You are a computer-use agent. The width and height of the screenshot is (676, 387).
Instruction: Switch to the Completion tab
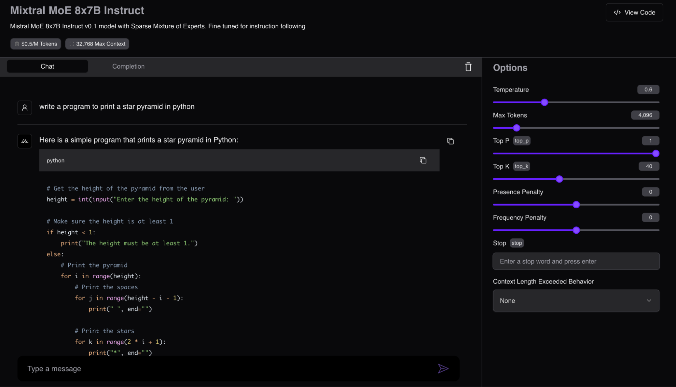pos(128,67)
